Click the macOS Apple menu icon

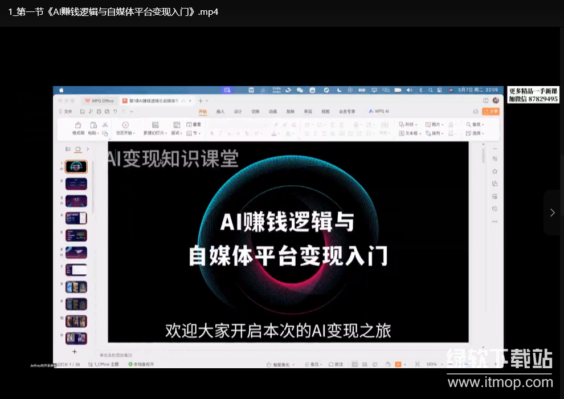click(x=61, y=90)
